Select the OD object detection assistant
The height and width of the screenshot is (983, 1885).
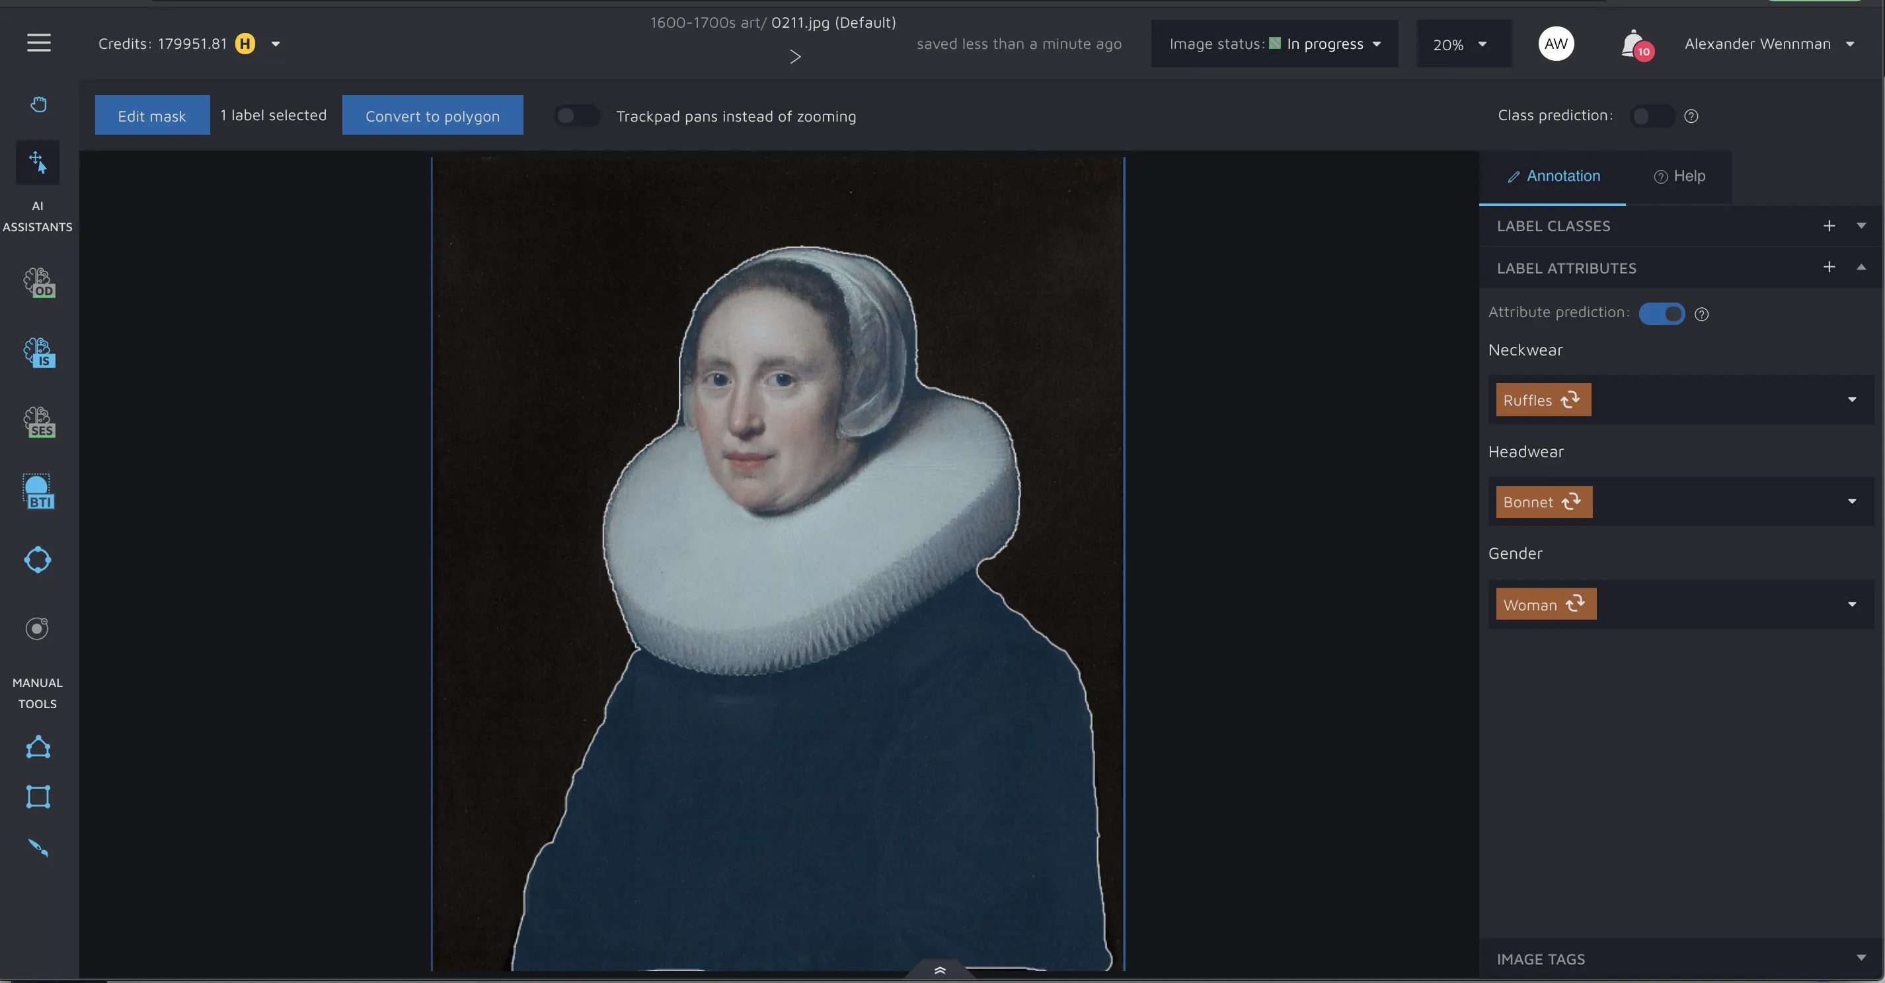coord(39,282)
